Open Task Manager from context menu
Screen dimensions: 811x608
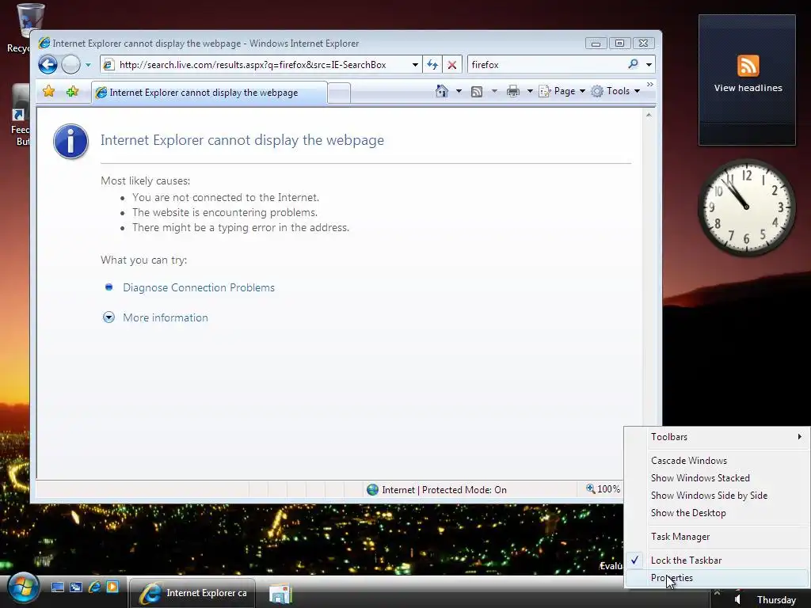click(717, 538)
